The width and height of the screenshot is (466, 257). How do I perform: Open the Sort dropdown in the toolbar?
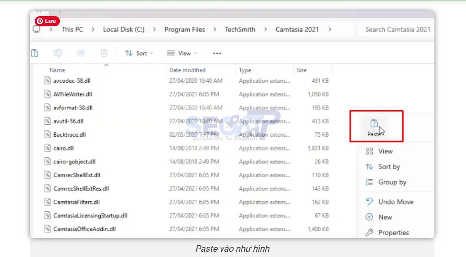point(139,53)
